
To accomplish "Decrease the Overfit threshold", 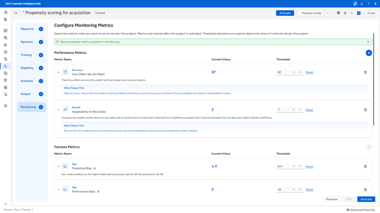I will click(x=294, y=110).
